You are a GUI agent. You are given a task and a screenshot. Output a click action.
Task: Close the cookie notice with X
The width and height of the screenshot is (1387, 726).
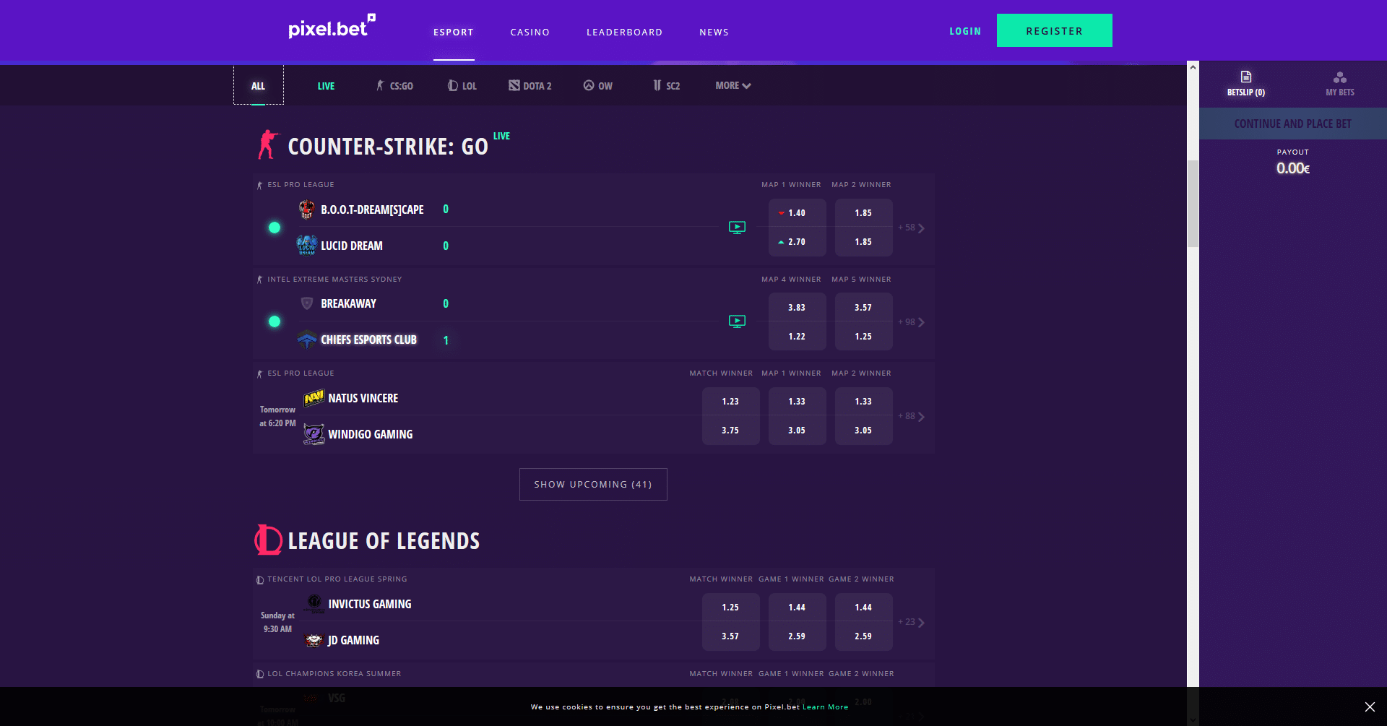1370,706
